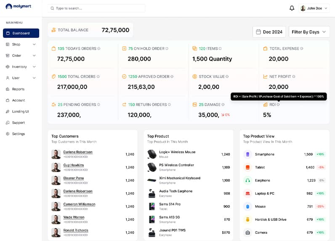Click the Type to search field
Image resolution: width=335 pixels, height=241 pixels.
coord(97,8)
